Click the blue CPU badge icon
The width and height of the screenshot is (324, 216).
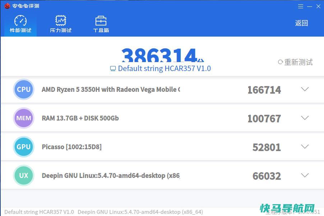point(24,89)
